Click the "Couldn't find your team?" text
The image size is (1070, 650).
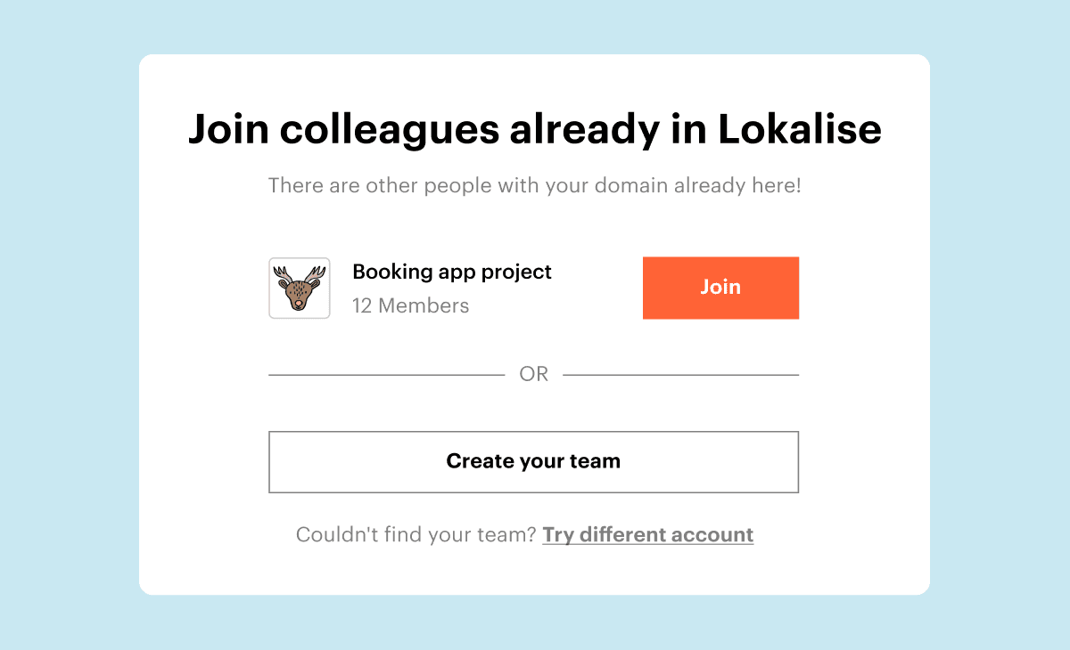(x=416, y=535)
